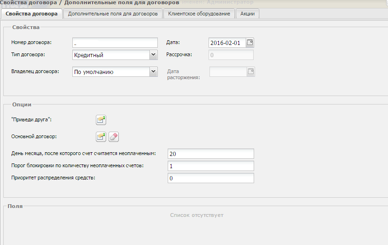
Task: Click the Опции section title
Action: (x=22, y=104)
